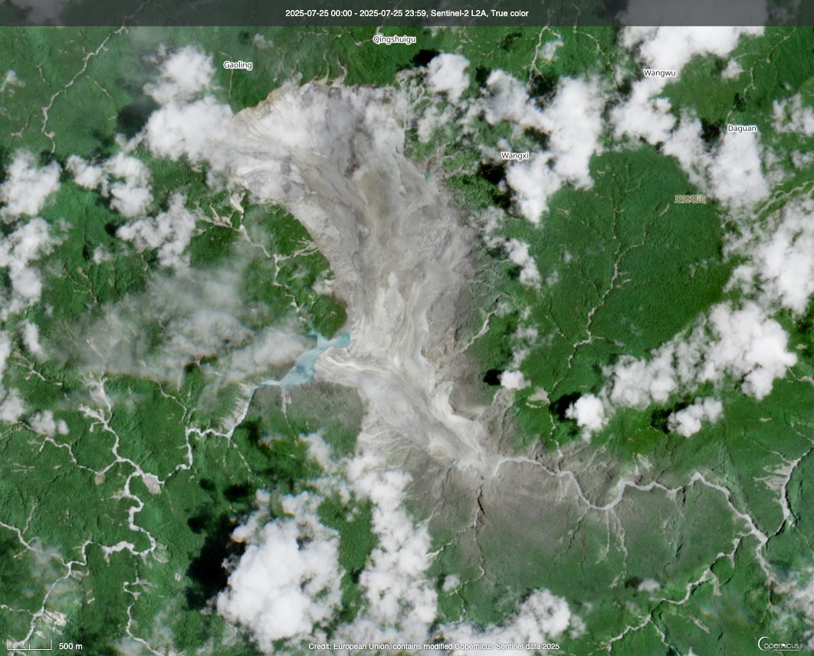The width and height of the screenshot is (814, 656).
Task: Select the Daguan place label
Action: (741, 129)
